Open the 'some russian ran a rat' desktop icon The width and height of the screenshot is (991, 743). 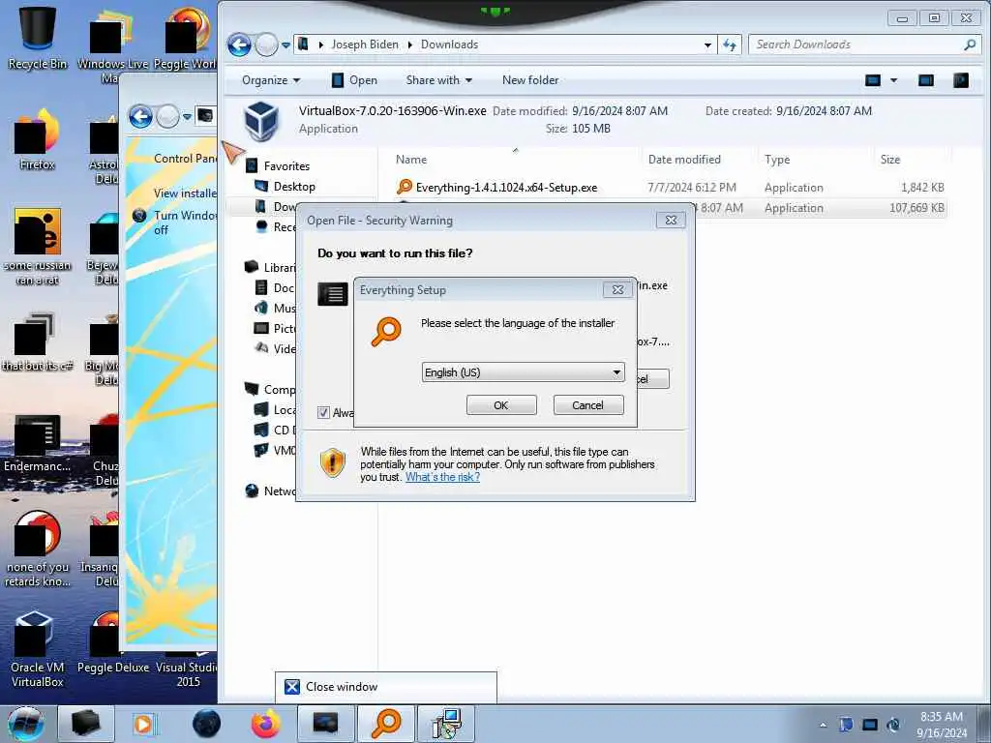(x=38, y=247)
